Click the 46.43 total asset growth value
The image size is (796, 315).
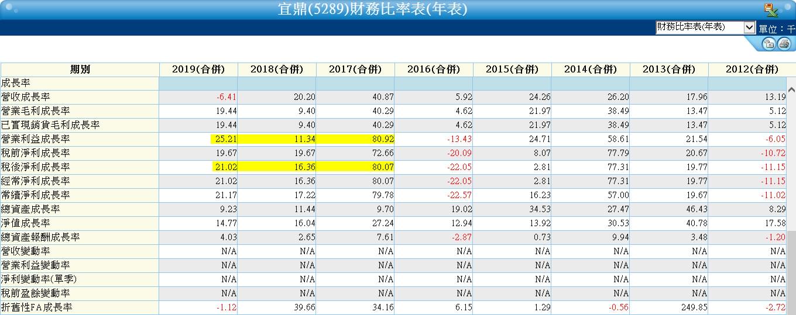pyautogui.click(x=696, y=210)
